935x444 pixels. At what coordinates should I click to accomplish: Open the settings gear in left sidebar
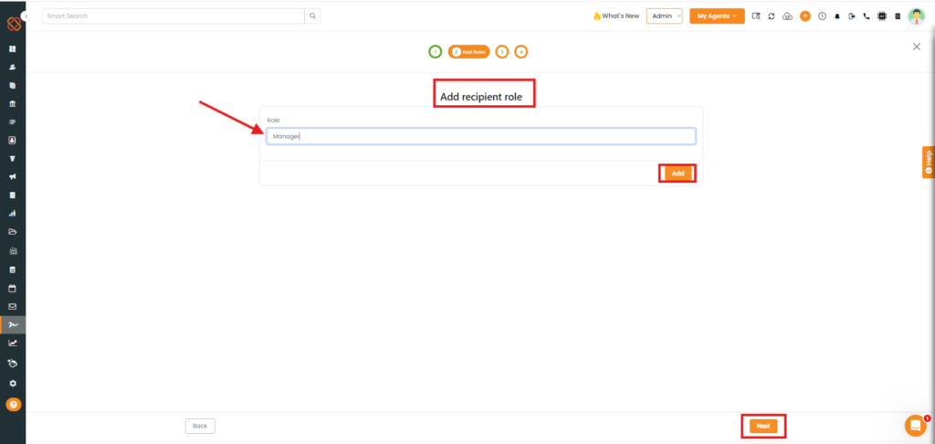pos(13,383)
